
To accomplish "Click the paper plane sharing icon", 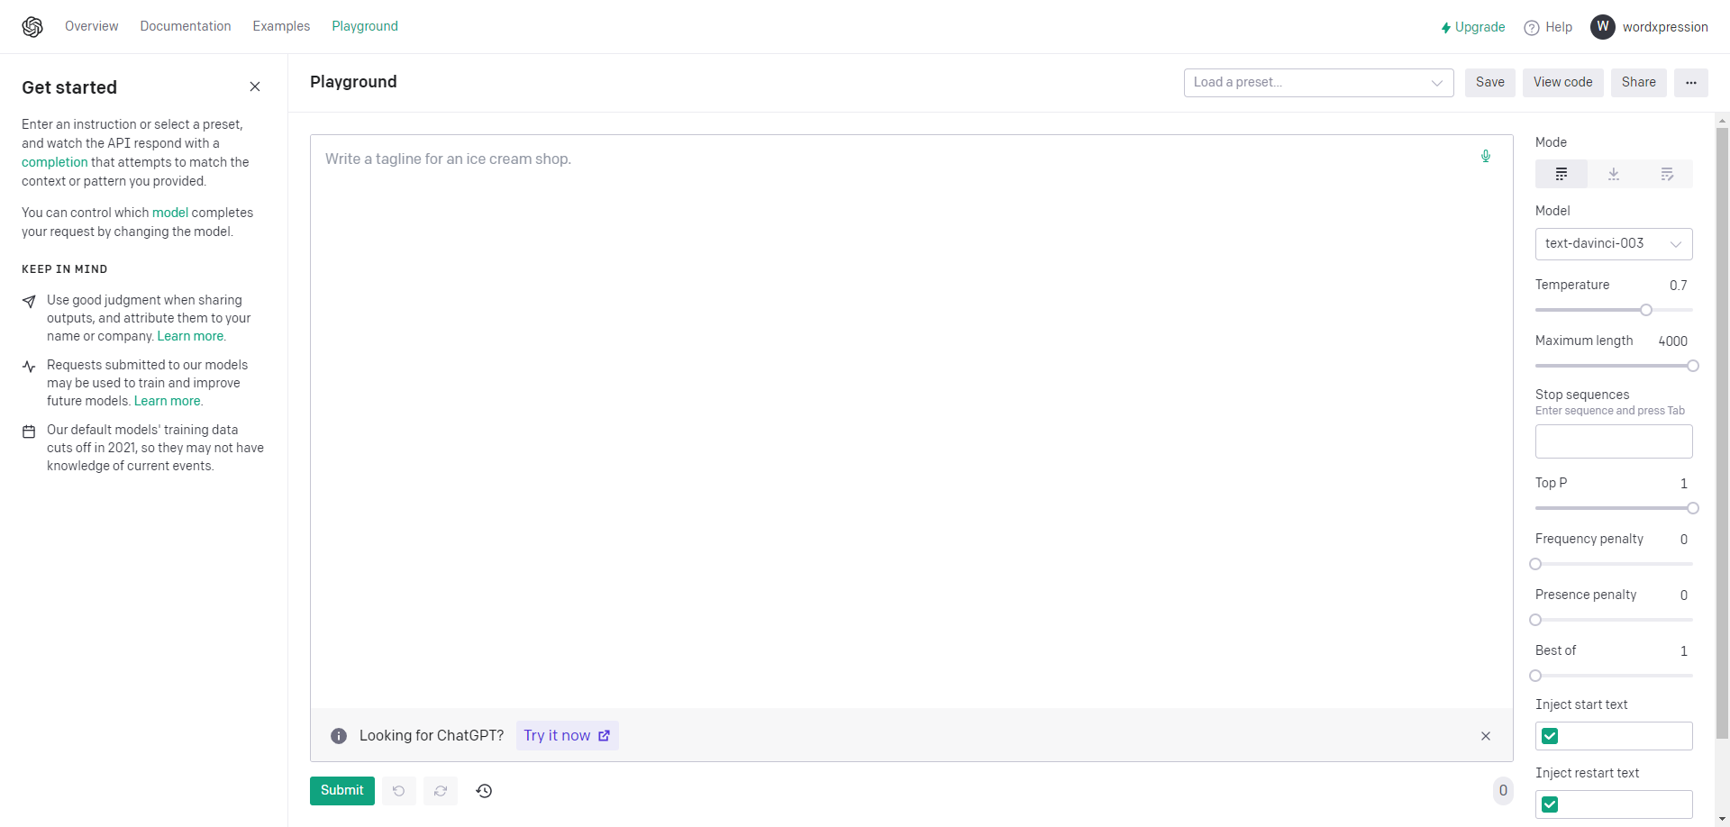I will pos(29,302).
